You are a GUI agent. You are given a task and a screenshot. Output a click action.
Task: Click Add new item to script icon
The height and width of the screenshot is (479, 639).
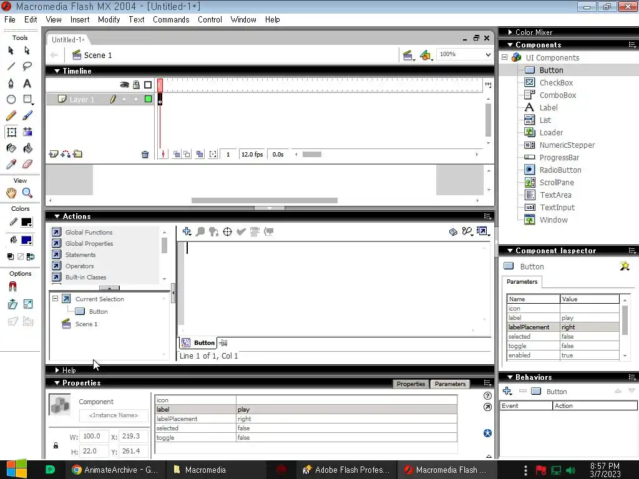click(187, 231)
